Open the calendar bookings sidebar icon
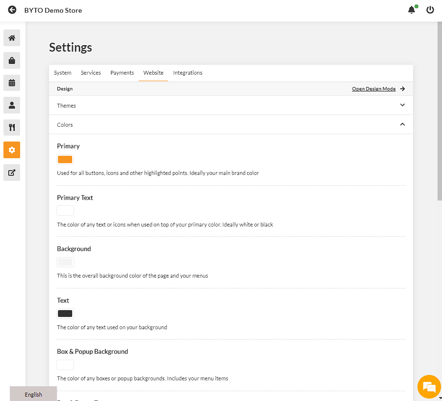The height and width of the screenshot is (401, 442). tap(12, 83)
